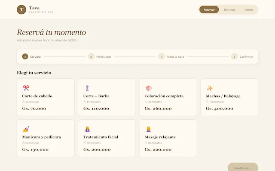The height and width of the screenshot is (171, 275).
Task: Click the clock icon beside 90 minutos
Action: click(146, 102)
